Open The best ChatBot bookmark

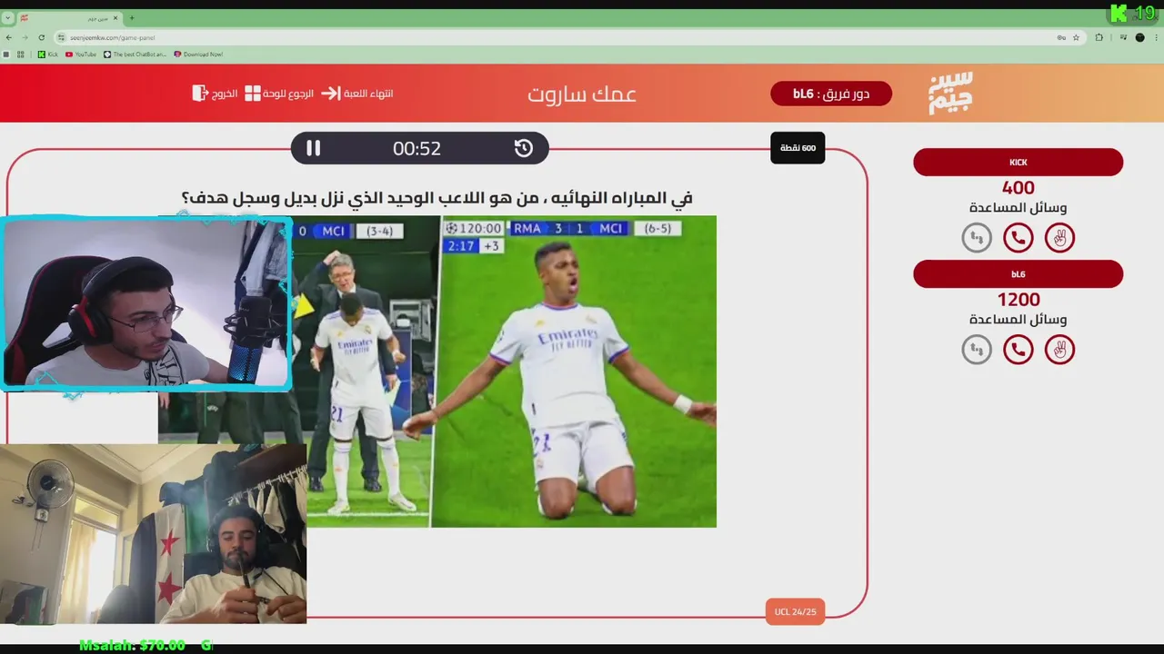coord(135,54)
